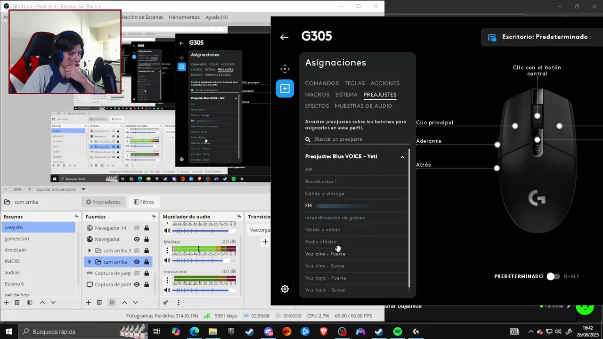Undock the Escenas panel
Viewport: 603px width, 339px height.
[76, 217]
